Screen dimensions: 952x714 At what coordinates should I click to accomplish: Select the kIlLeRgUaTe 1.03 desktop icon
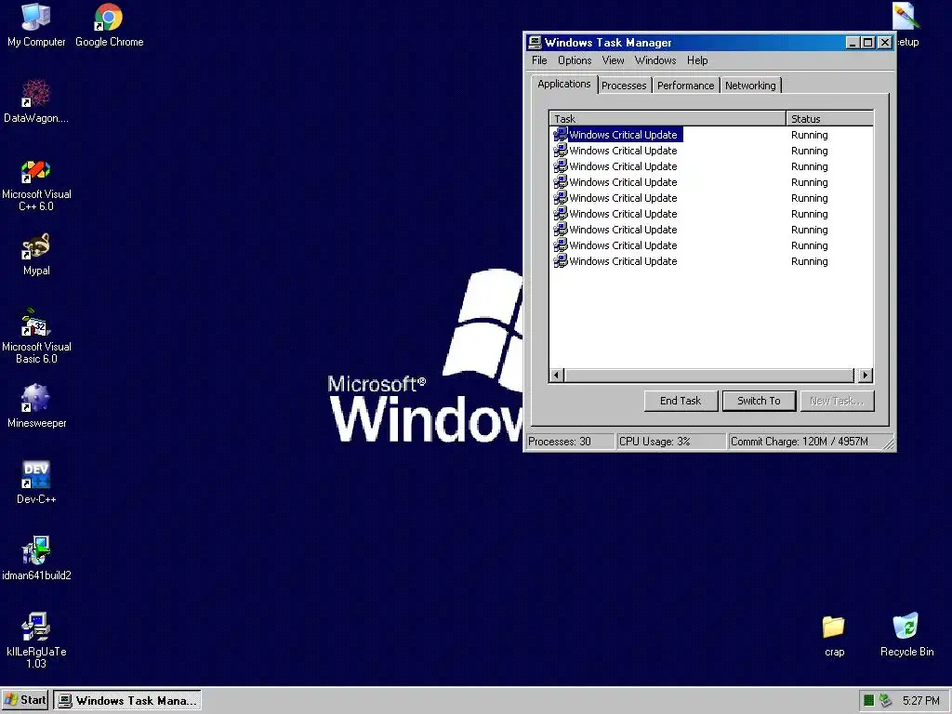coord(36,641)
